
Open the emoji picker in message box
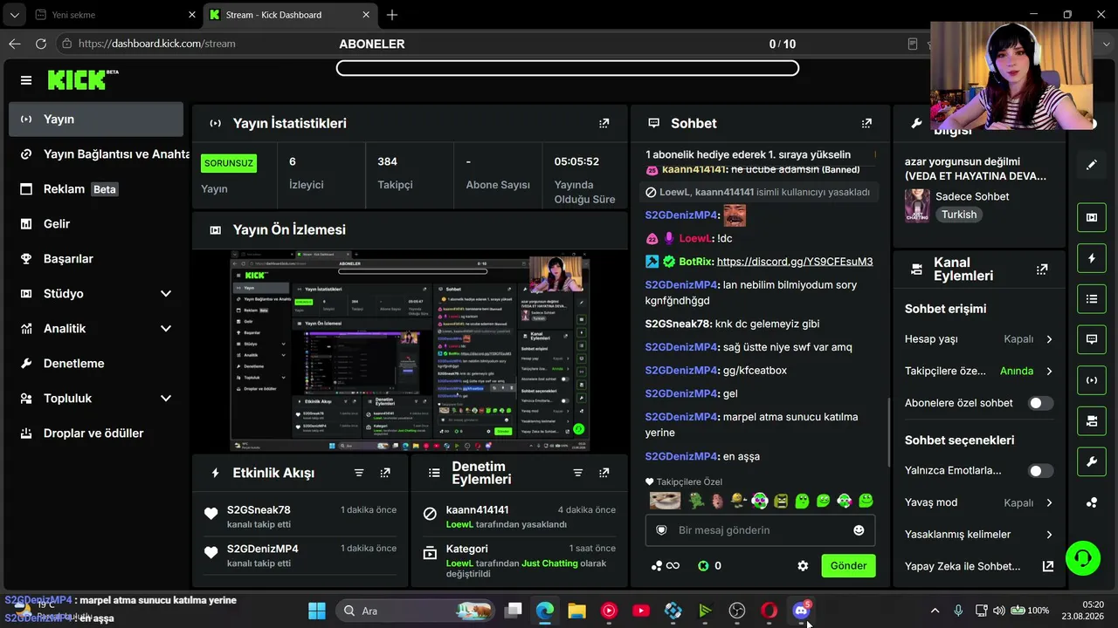pos(859,530)
